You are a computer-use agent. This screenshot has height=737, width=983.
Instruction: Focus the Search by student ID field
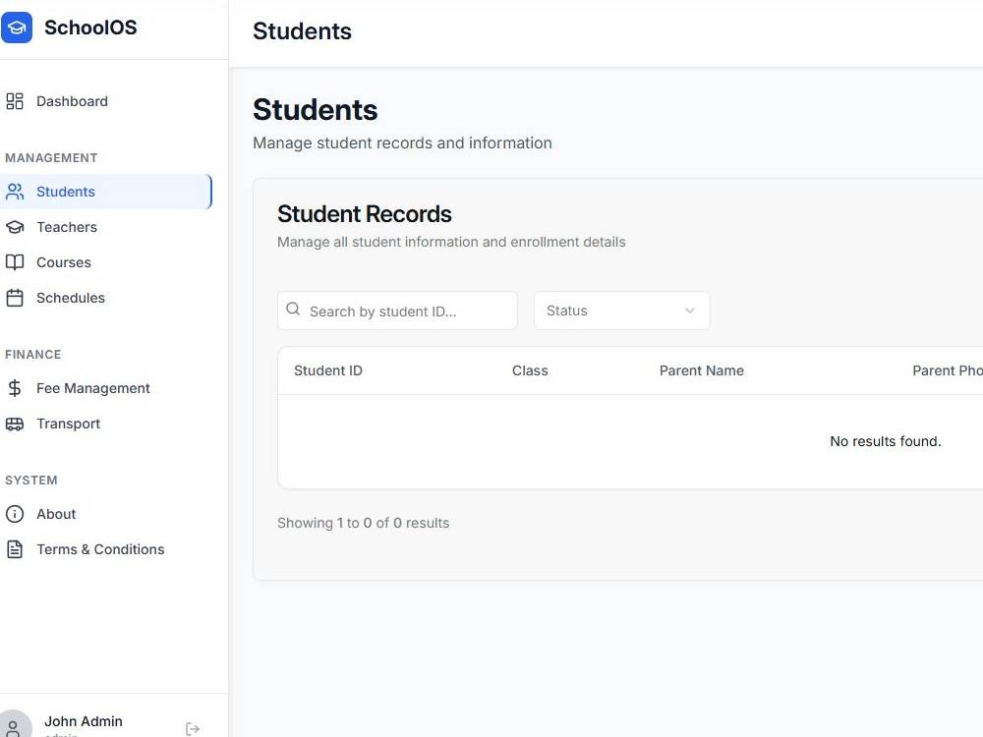[x=397, y=311]
